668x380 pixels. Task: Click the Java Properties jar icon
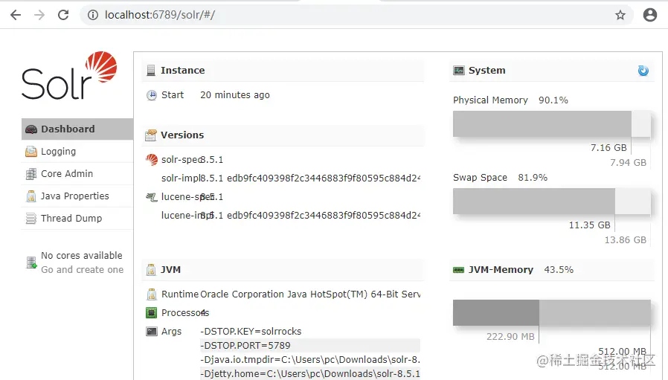coord(31,196)
